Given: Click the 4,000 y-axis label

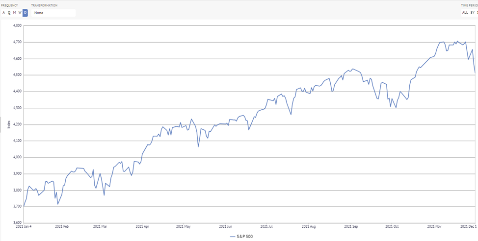Looking at the screenshot, I should click(x=17, y=157).
